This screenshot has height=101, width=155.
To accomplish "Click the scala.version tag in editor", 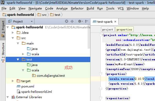I will [x=122, y=79].
